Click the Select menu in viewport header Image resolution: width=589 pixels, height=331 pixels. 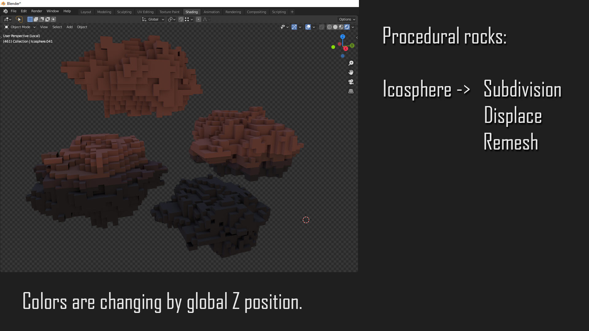coord(57,27)
